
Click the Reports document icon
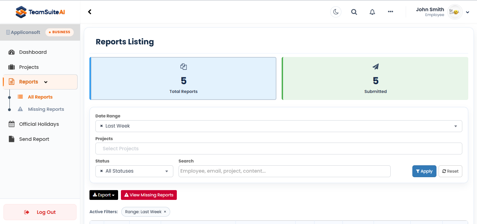point(12,82)
